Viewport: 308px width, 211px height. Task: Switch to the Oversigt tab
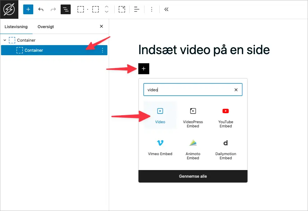click(x=46, y=27)
